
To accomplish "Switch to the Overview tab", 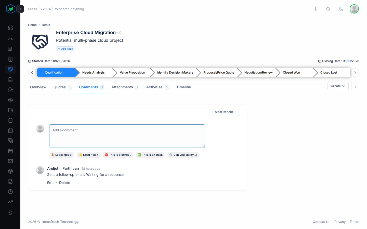I will 38,87.
